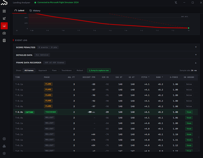Image resolution: width=203 pixels, height=158 pixels.
Task: Click Jump to capture row button
Action: pyautogui.click(x=99, y=70)
